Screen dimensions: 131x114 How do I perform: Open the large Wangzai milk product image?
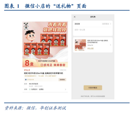[45, 44]
